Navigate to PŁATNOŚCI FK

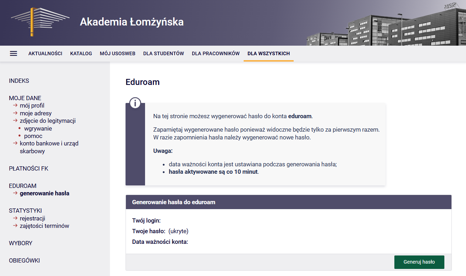28,168
